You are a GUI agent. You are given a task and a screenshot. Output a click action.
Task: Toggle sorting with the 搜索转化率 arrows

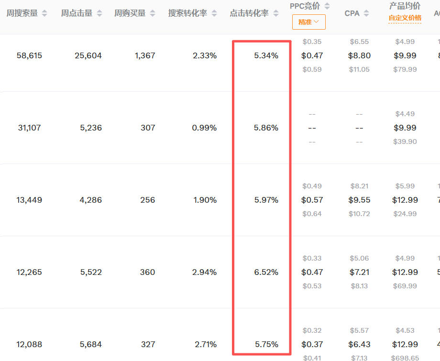(214, 13)
